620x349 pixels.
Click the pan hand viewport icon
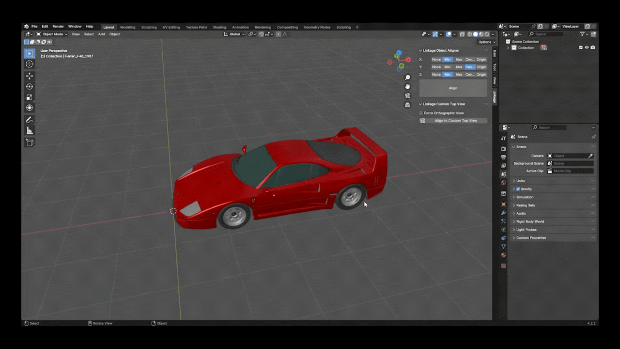coord(407,86)
